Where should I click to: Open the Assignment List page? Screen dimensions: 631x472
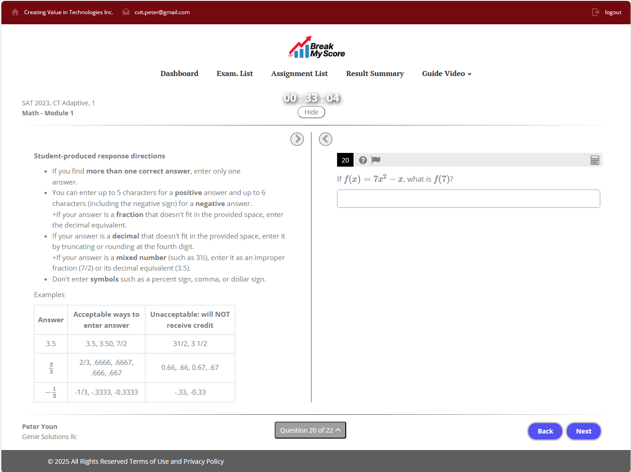pos(299,74)
